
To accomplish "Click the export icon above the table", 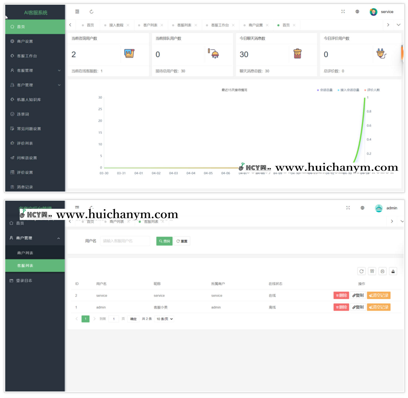I will [x=393, y=271].
